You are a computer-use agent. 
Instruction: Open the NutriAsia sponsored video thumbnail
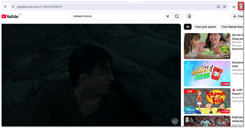(207, 46)
